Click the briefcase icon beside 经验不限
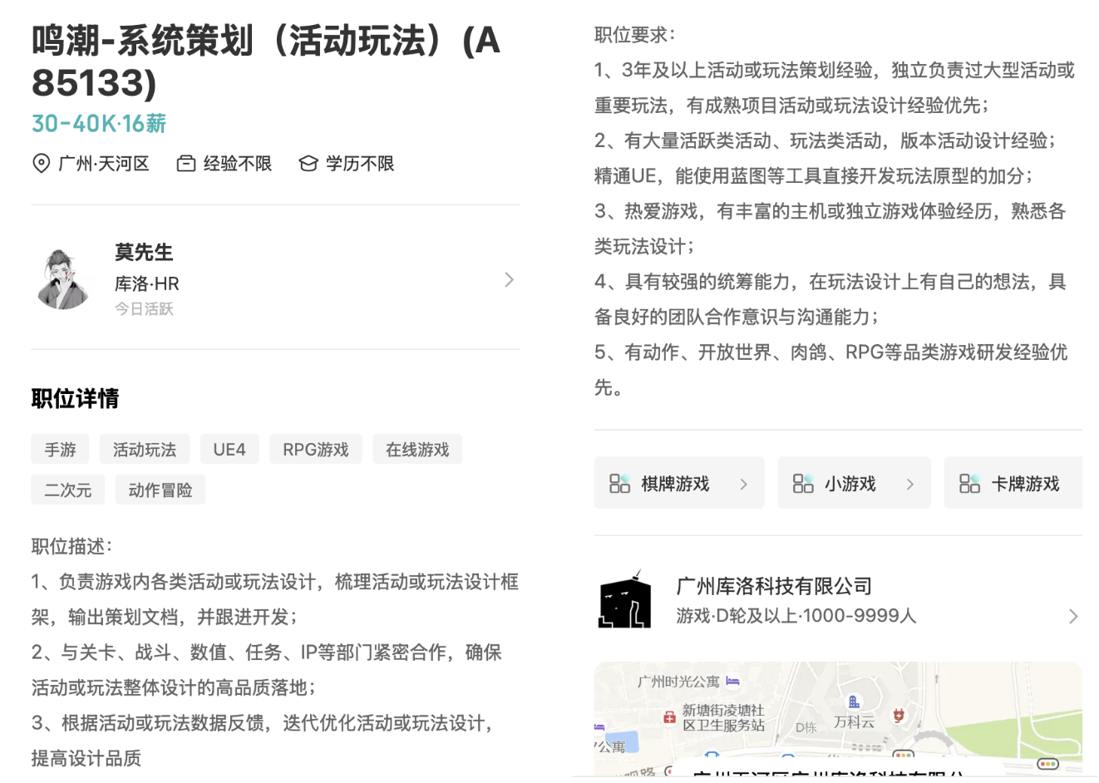 [186, 164]
